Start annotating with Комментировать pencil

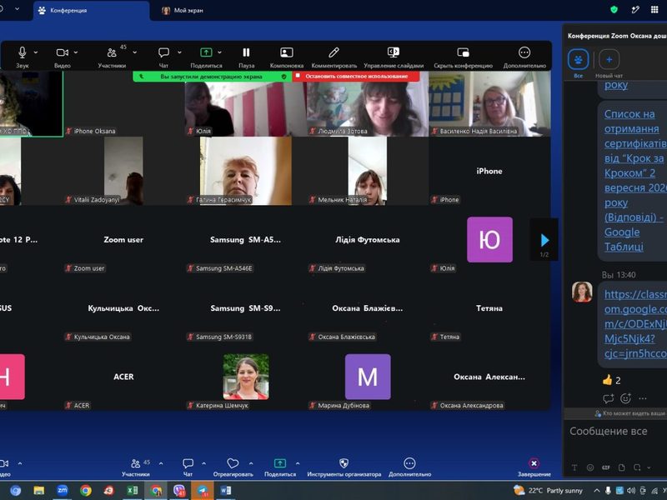[334, 52]
